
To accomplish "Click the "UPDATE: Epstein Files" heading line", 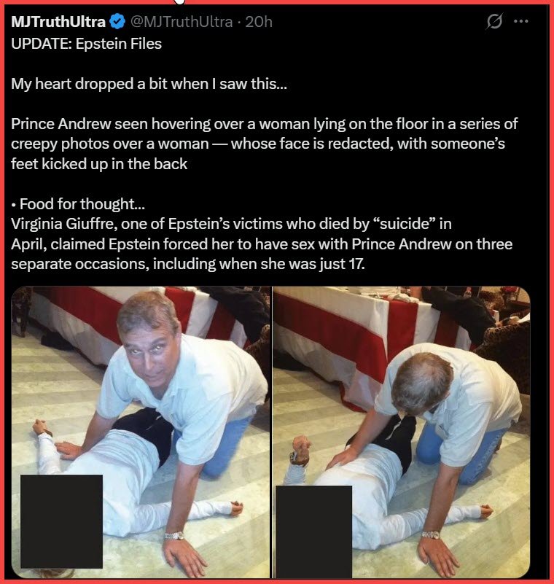I will (x=86, y=44).
